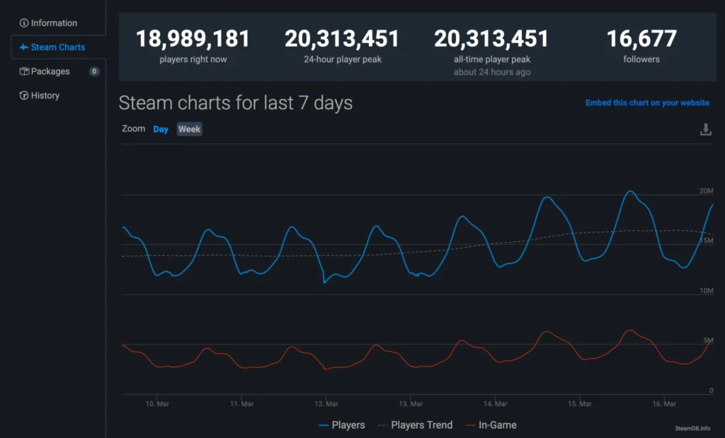Open the Packages sidebar tab
The width and height of the screenshot is (725, 438).
coord(50,71)
